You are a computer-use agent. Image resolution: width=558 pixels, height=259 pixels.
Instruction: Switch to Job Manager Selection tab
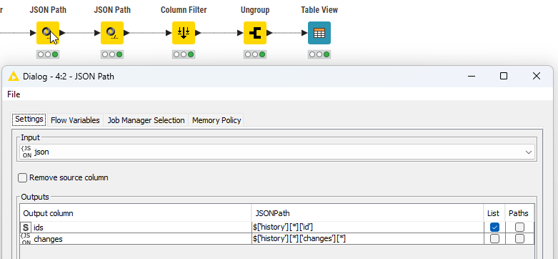pos(146,120)
